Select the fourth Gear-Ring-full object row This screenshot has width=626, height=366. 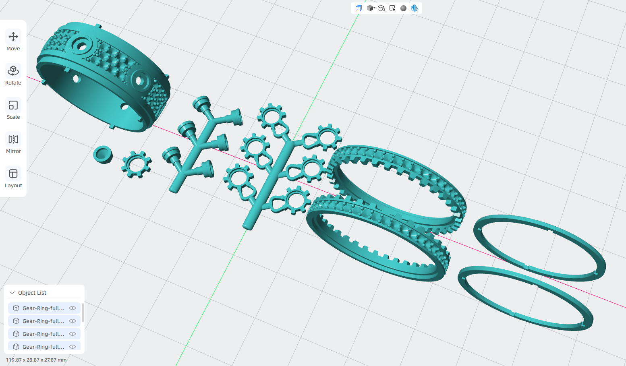tap(44, 346)
